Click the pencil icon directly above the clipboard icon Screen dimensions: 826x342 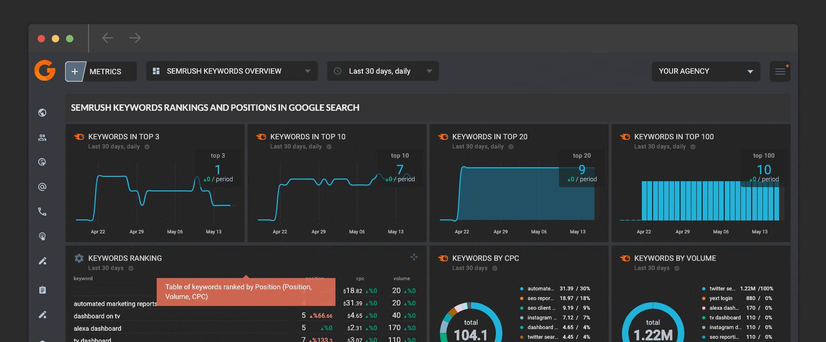(43, 261)
